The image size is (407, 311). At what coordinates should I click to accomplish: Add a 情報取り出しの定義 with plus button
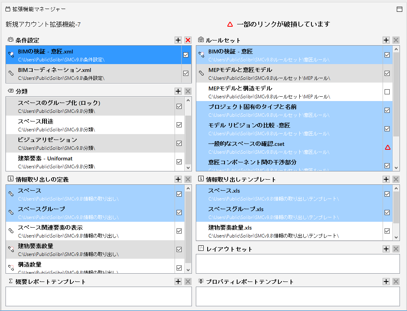point(178,179)
